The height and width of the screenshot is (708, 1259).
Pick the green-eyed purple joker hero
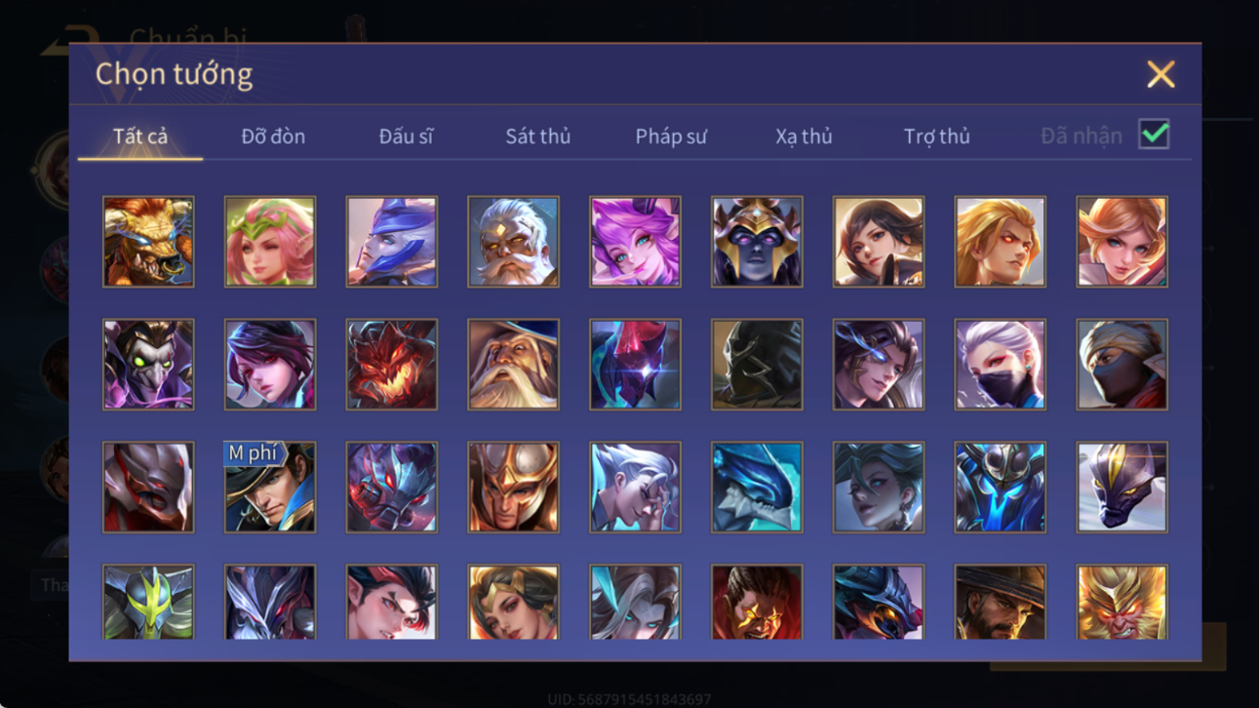pos(148,365)
